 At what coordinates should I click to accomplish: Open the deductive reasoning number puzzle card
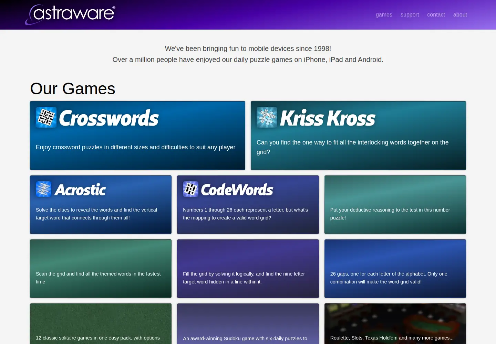[395, 205]
